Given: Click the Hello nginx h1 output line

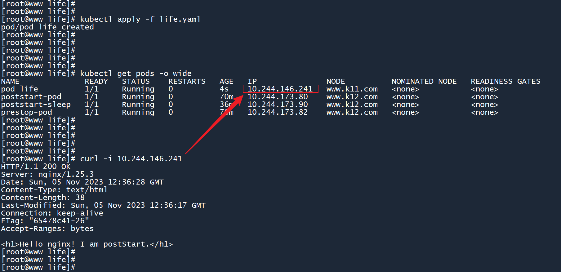Looking at the screenshot, I should pyautogui.click(x=87, y=244).
